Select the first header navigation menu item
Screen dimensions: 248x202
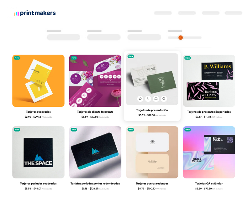(x=163, y=13)
